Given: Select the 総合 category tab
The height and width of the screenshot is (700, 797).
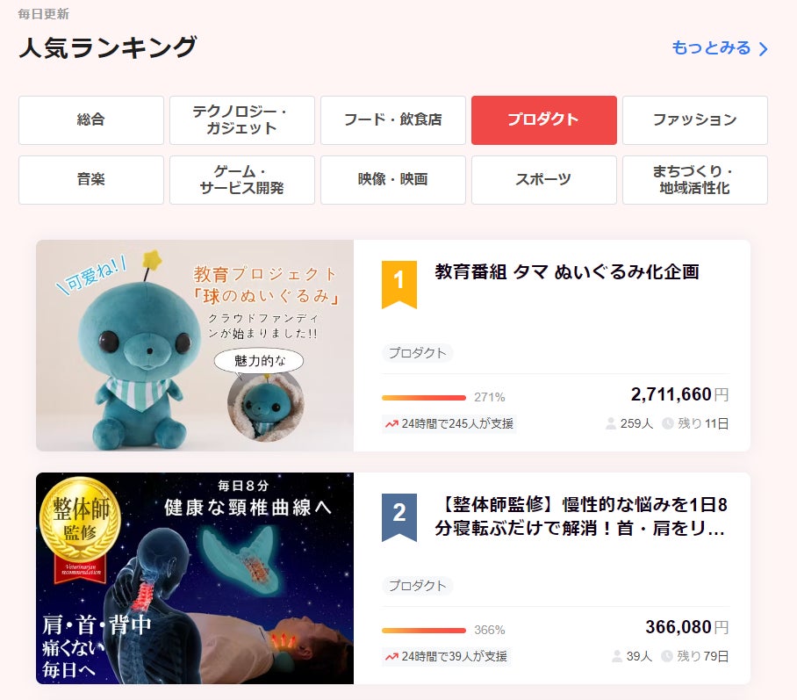Looking at the screenshot, I should pos(91,120).
